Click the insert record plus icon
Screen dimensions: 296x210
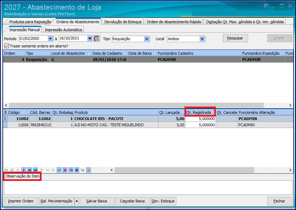click(42, 170)
